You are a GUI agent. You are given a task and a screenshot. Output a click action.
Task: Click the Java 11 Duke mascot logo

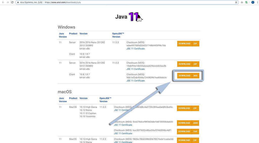coord(136,17)
